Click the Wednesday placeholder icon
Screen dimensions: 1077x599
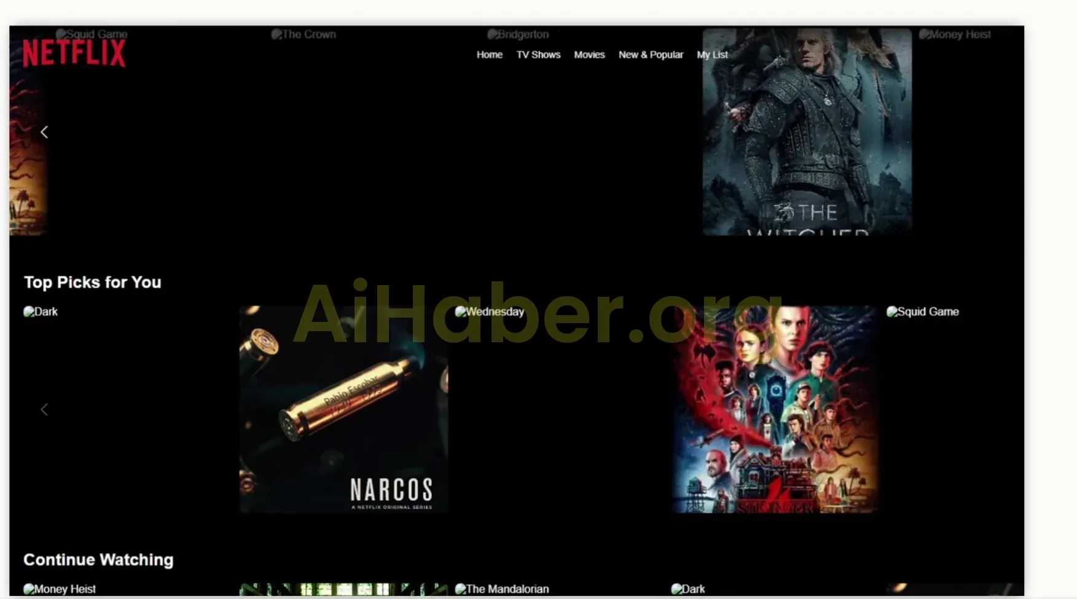(460, 311)
